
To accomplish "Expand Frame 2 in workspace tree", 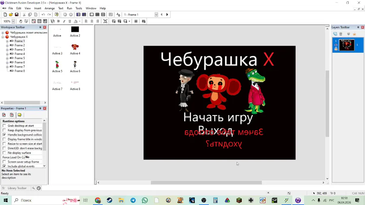I will 7,45.
